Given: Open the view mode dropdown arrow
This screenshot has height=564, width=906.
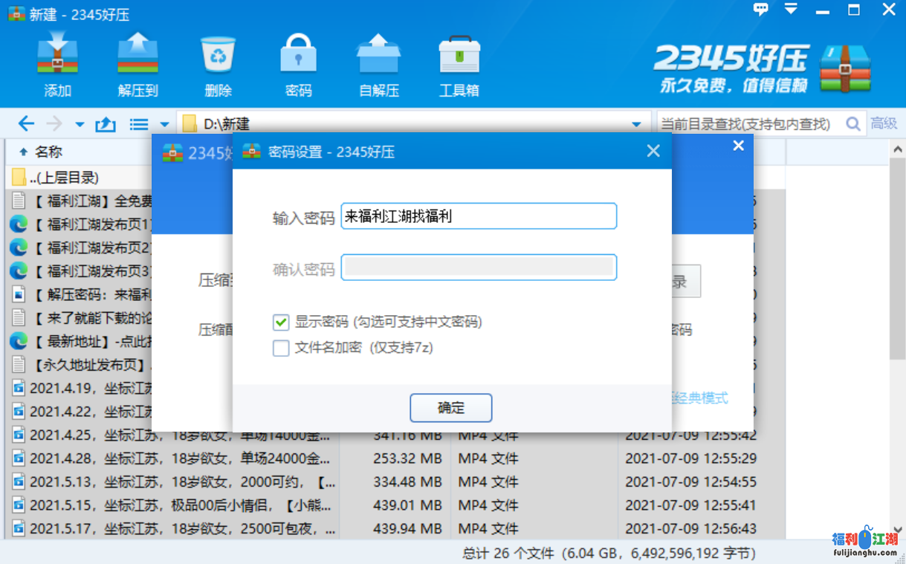Looking at the screenshot, I should (x=164, y=124).
